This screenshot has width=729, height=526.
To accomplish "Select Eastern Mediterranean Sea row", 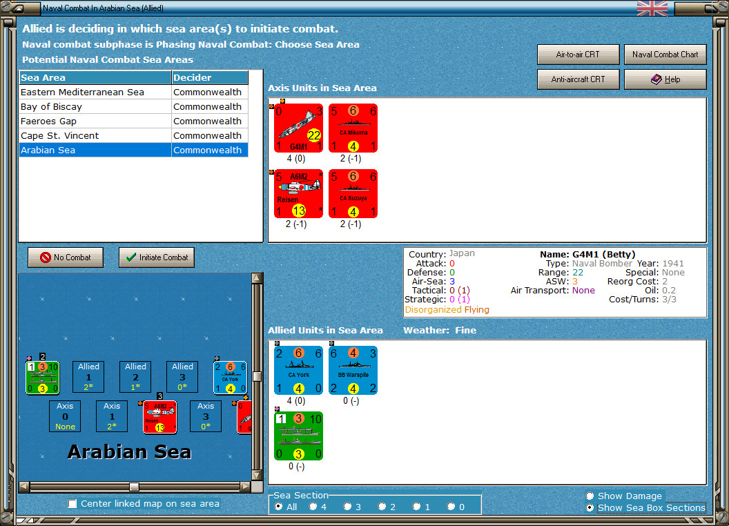I will [x=133, y=92].
